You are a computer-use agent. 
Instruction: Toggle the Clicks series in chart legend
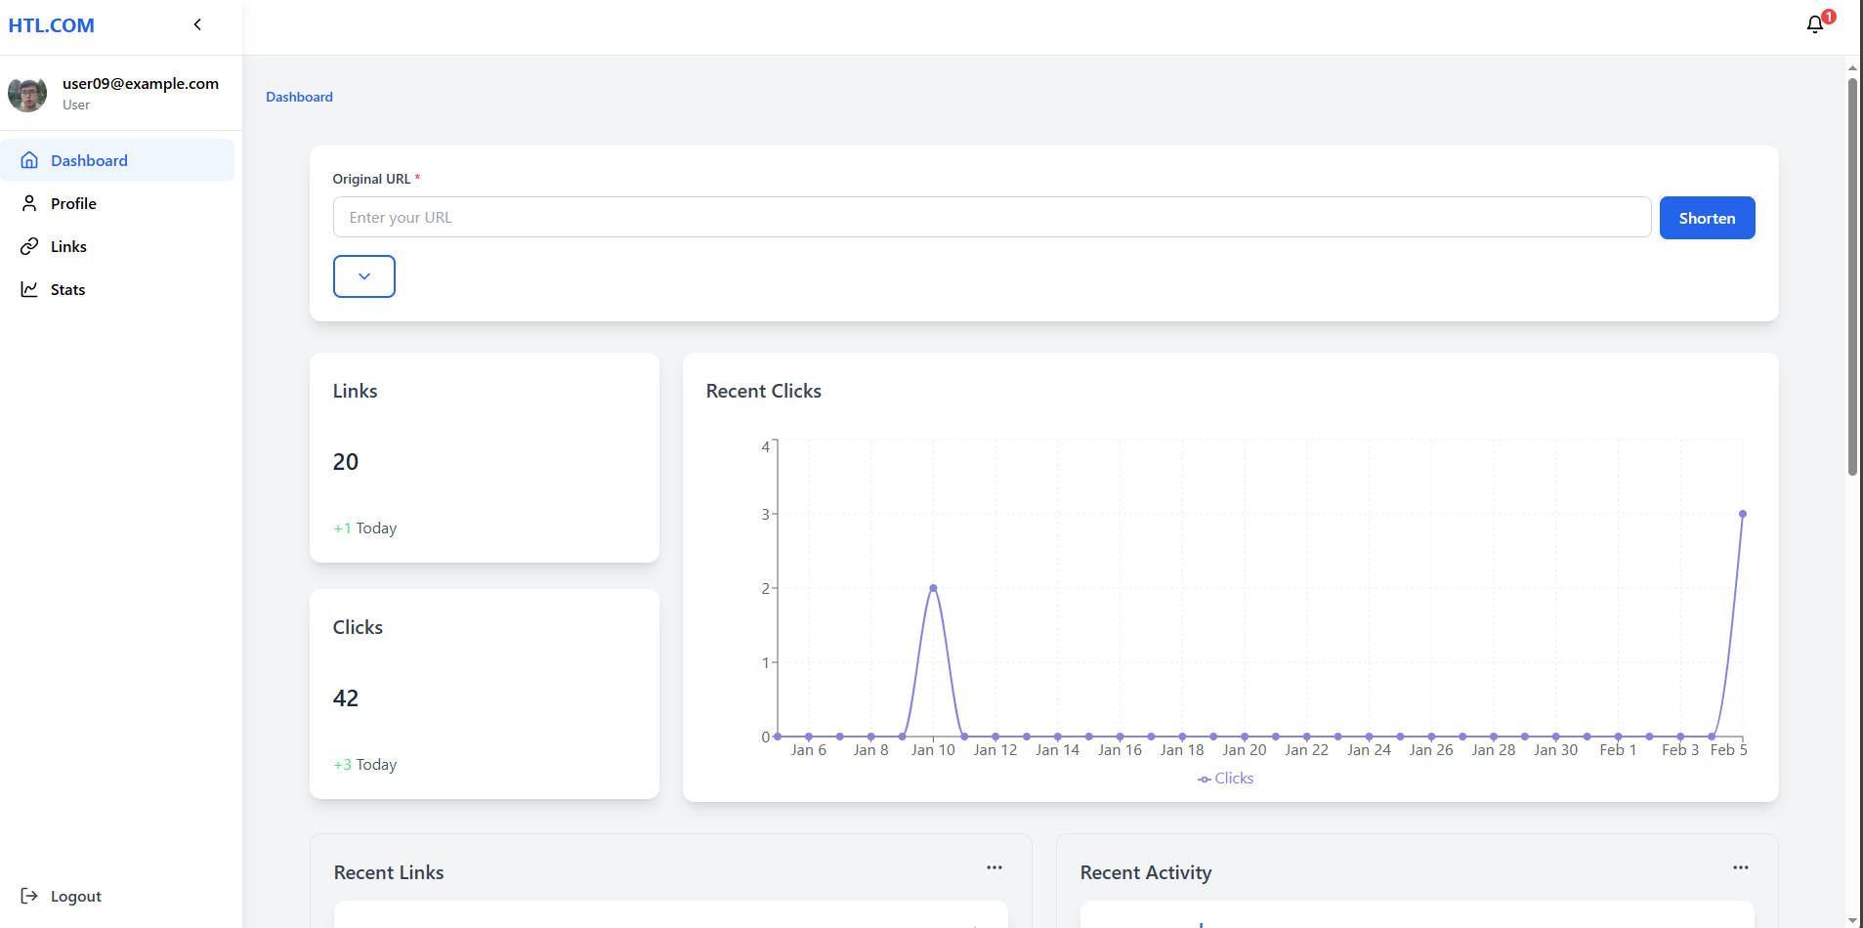point(1225,779)
